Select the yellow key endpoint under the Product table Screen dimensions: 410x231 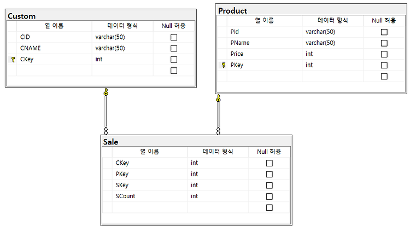218,98
